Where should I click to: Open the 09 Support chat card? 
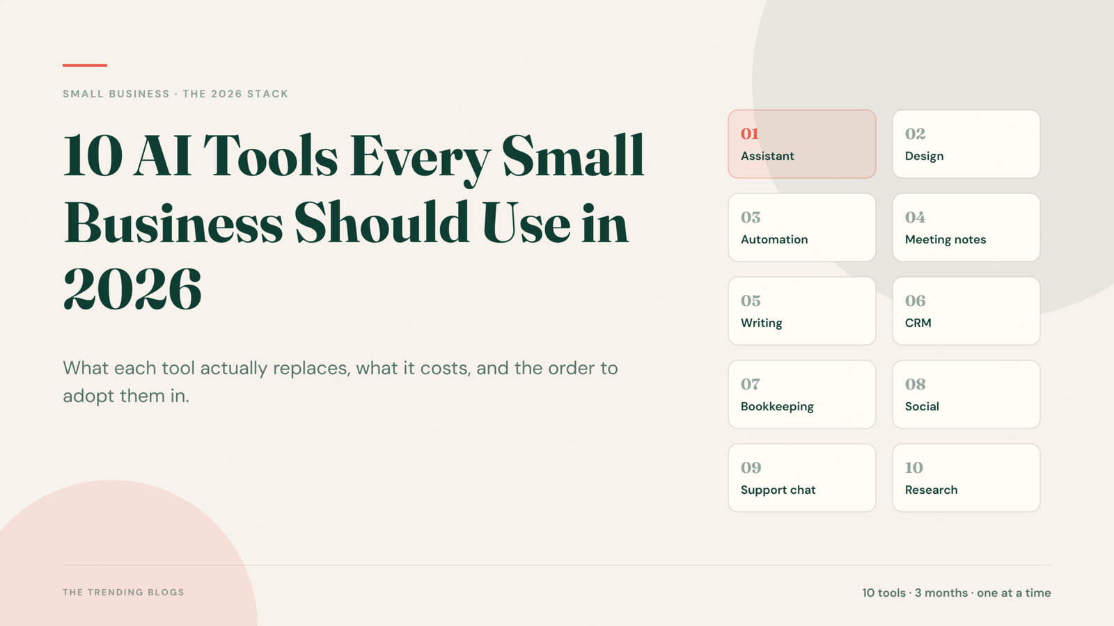point(802,478)
